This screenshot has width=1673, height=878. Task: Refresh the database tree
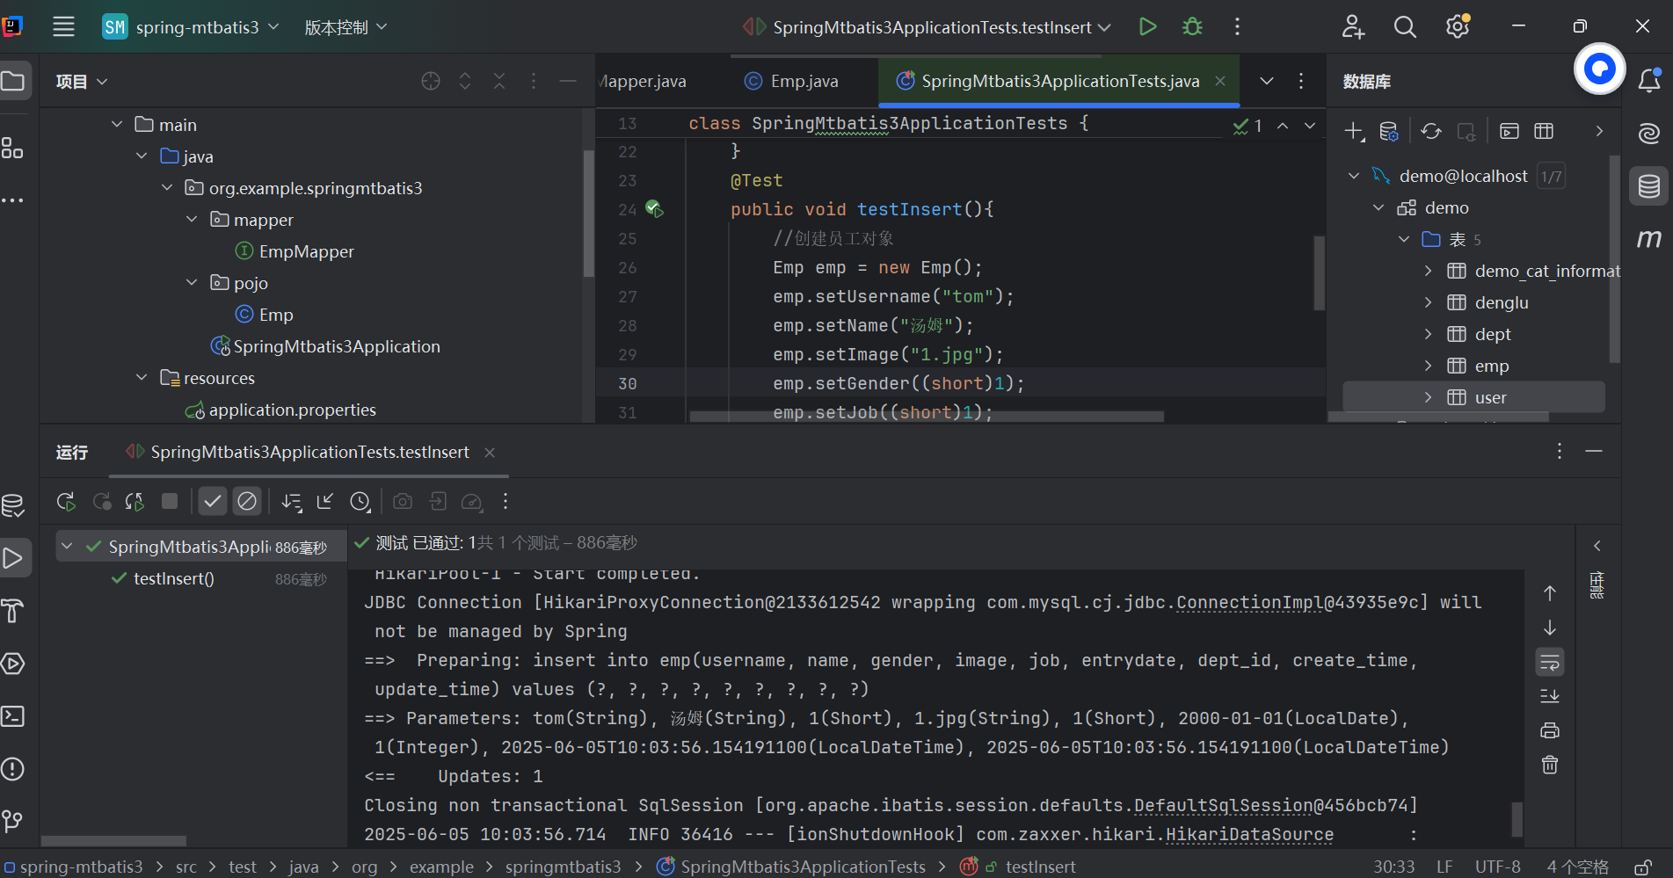[x=1431, y=132]
